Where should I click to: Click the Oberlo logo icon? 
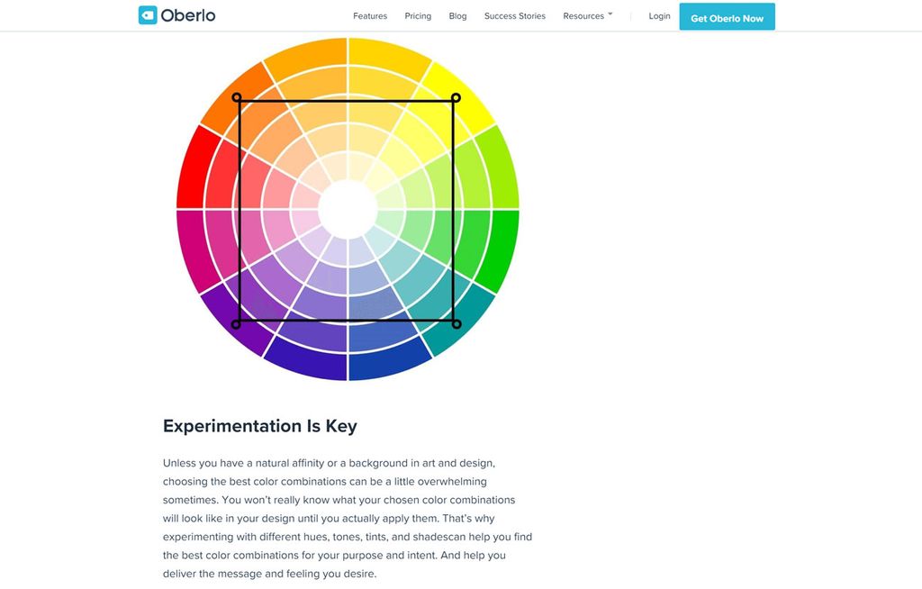(x=147, y=14)
